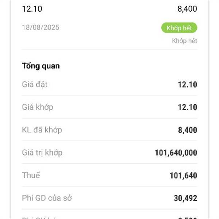Select the gray Khớp hết status text
219x219 pixels.
(184, 41)
